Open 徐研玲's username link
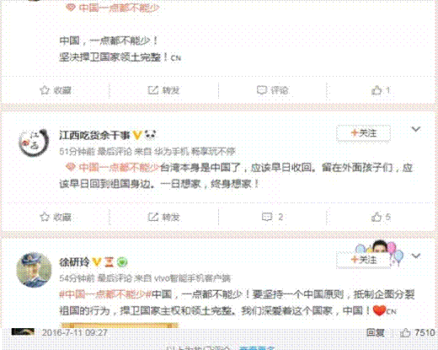438x350 pixels. point(74,262)
